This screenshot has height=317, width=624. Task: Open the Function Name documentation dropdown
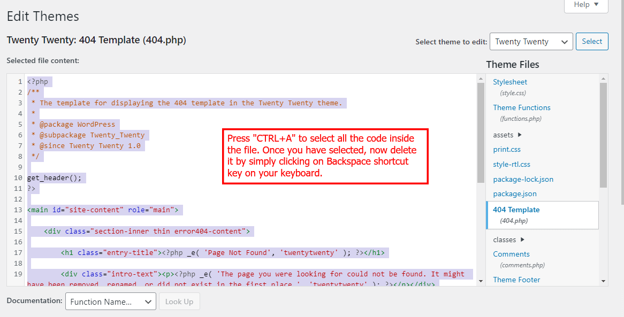click(x=111, y=302)
